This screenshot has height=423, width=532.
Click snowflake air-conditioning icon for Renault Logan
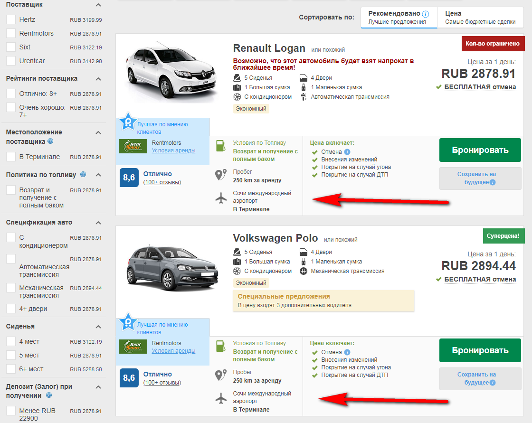coord(237,97)
